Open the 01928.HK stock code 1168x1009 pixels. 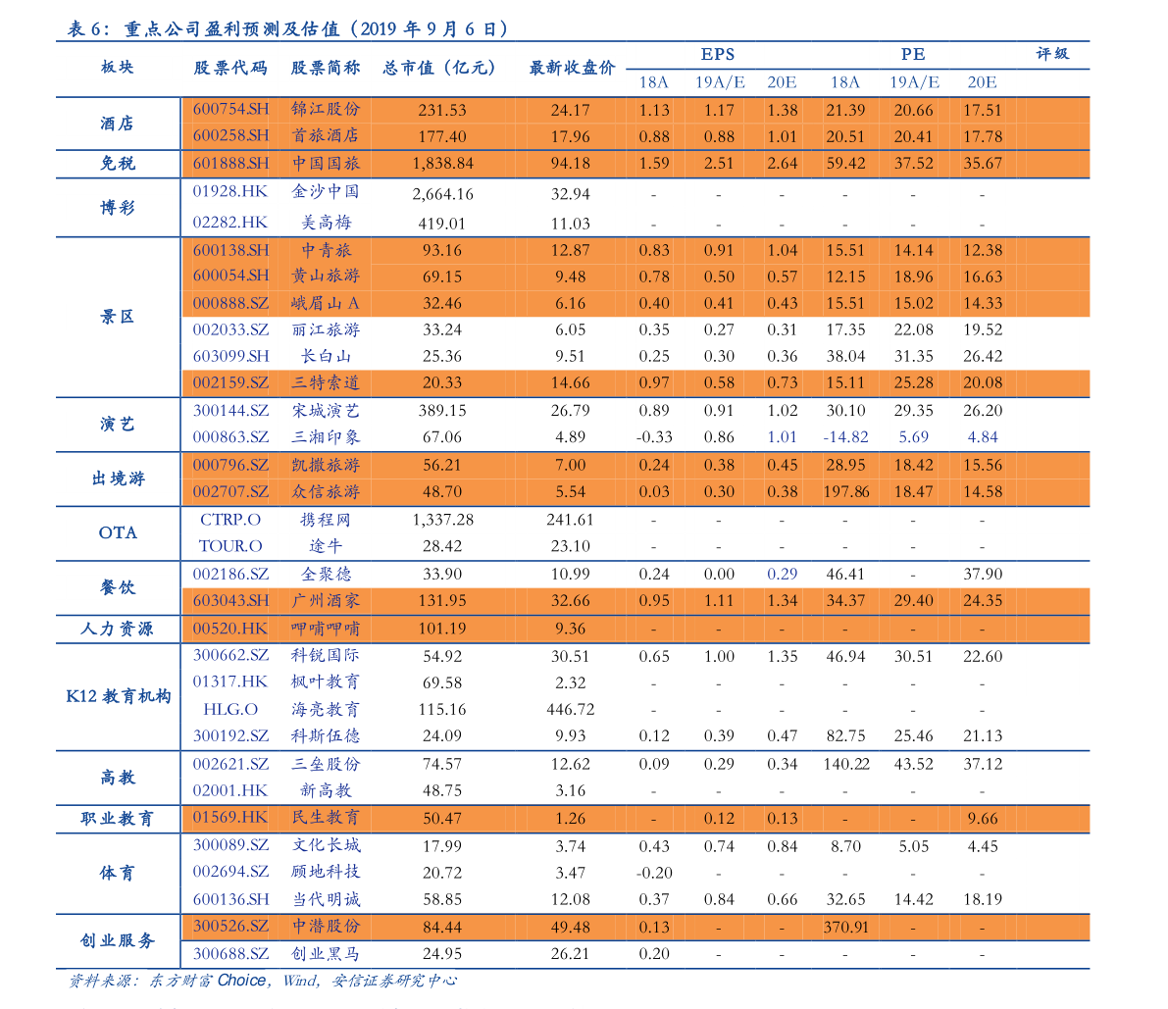click(230, 192)
